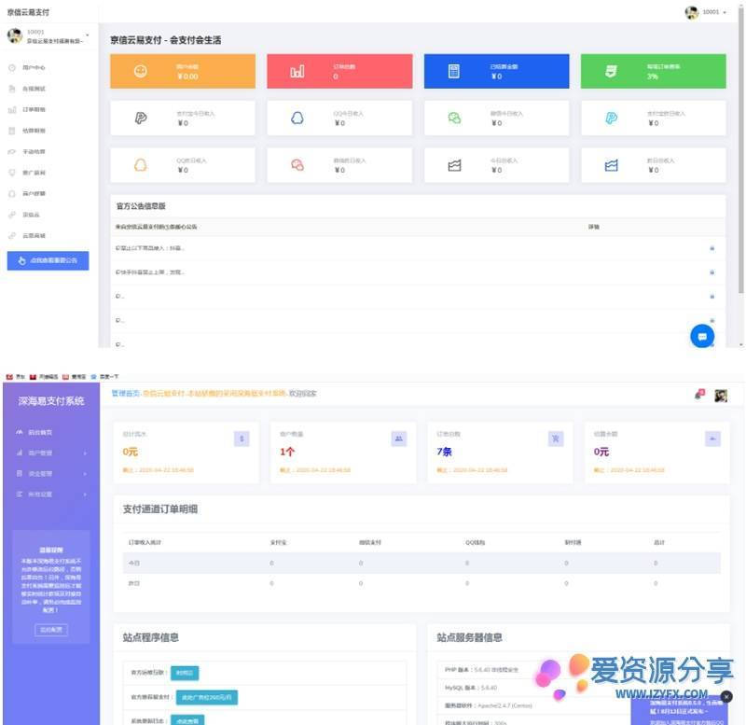746x725 pixels.
Task: Click the red WeChat icon
Action: (297, 165)
